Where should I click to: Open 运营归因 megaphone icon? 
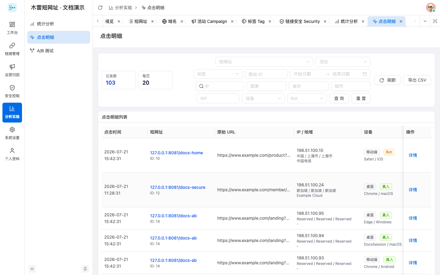click(x=12, y=70)
